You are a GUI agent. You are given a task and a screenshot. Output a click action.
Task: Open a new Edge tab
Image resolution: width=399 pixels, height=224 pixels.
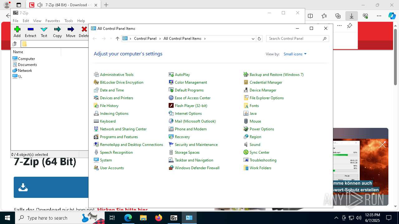[x=106, y=5]
